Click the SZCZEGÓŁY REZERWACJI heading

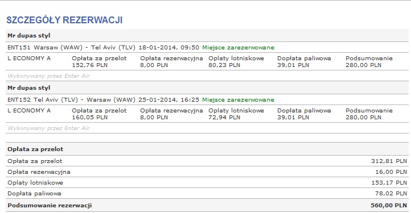[x=64, y=20]
